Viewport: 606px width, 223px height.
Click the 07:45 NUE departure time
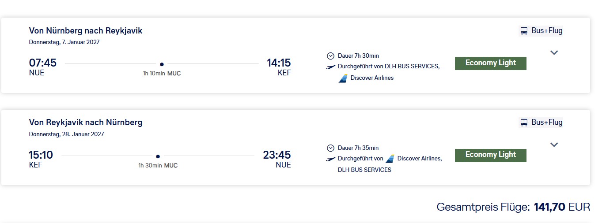coord(43,63)
